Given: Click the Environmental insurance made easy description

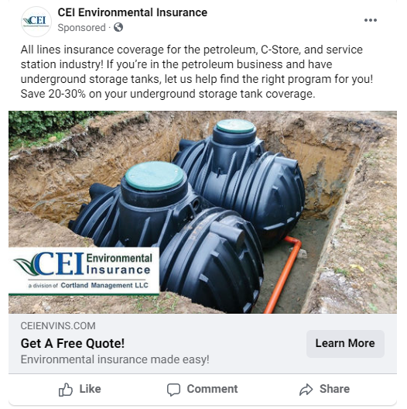Looking at the screenshot, I should 115,359.
